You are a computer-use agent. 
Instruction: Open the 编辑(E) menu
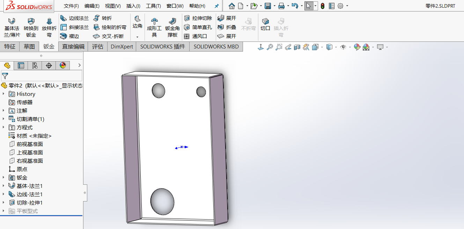(92, 6)
